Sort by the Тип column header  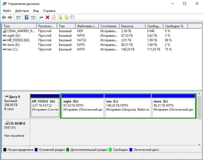pyautogui.click(x=66, y=26)
